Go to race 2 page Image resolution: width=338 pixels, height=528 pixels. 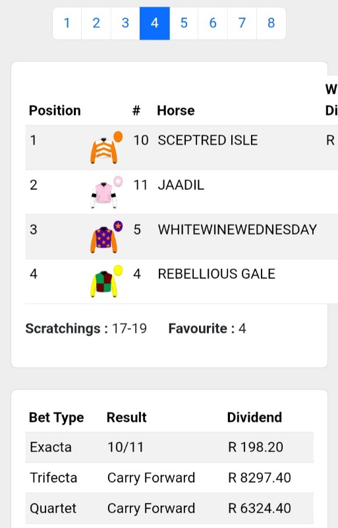[96, 23]
